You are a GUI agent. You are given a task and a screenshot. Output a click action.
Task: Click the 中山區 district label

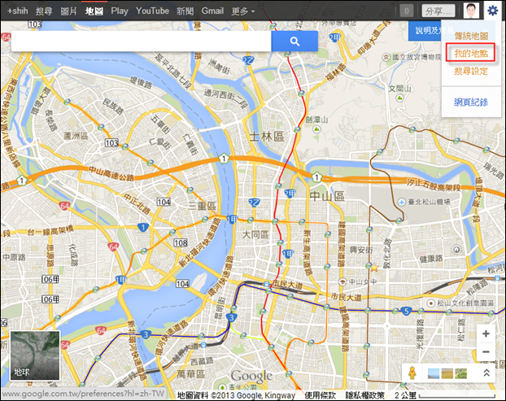327,196
